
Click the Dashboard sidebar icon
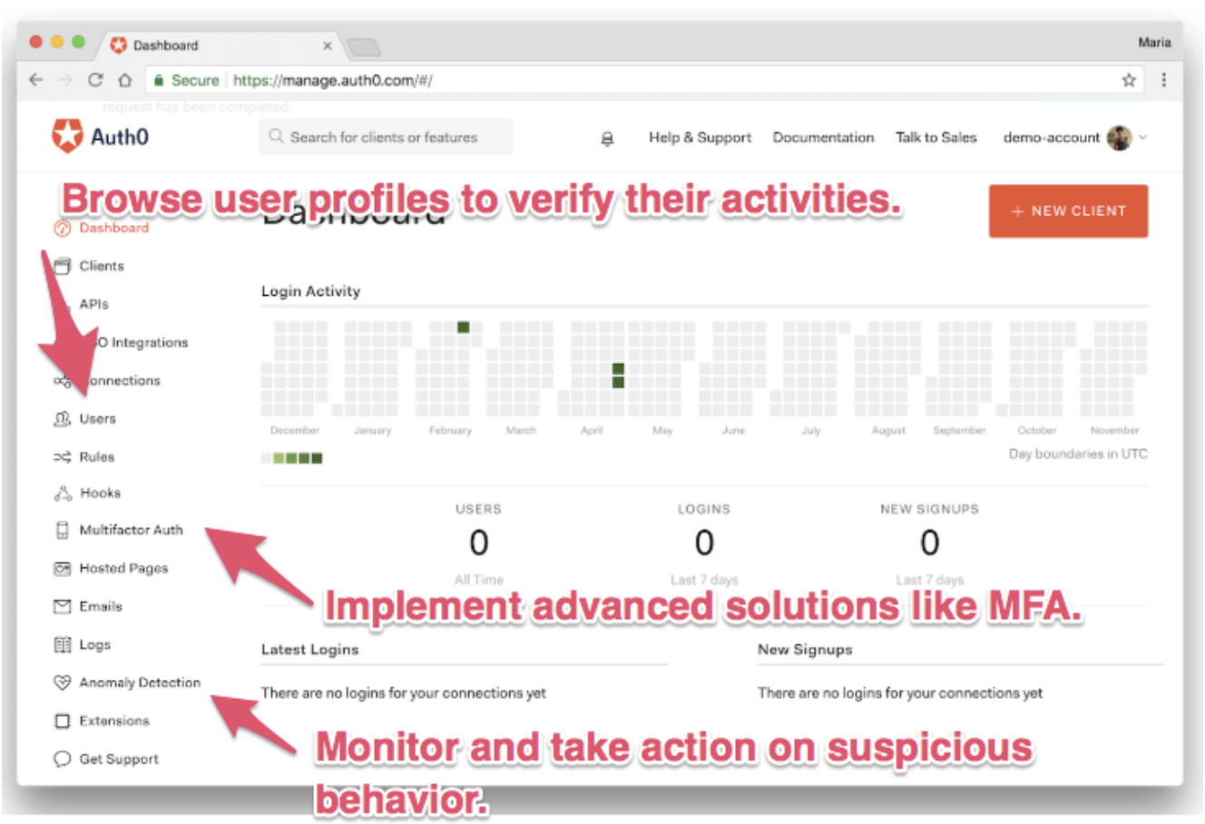(62, 228)
